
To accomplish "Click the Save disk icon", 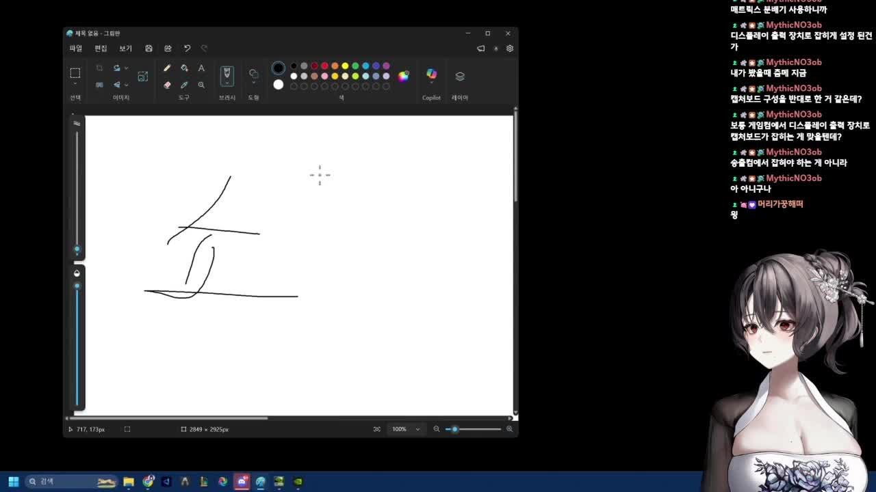I will pos(149,49).
